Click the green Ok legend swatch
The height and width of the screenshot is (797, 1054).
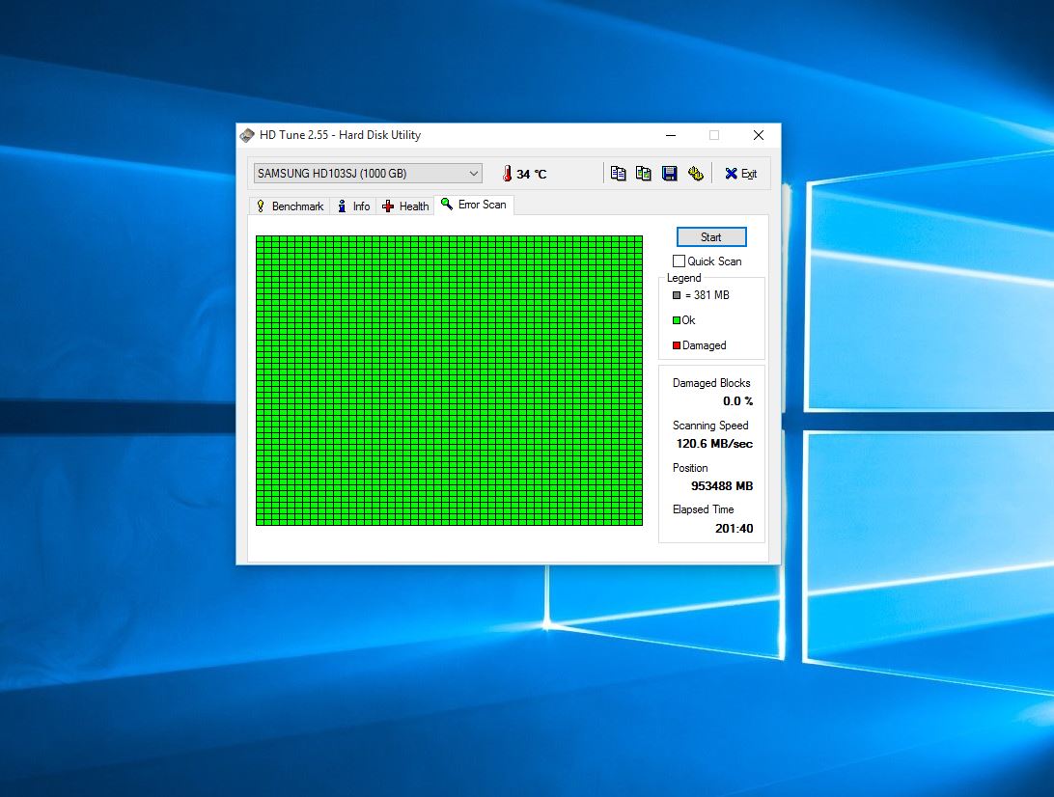click(x=677, y=320)
